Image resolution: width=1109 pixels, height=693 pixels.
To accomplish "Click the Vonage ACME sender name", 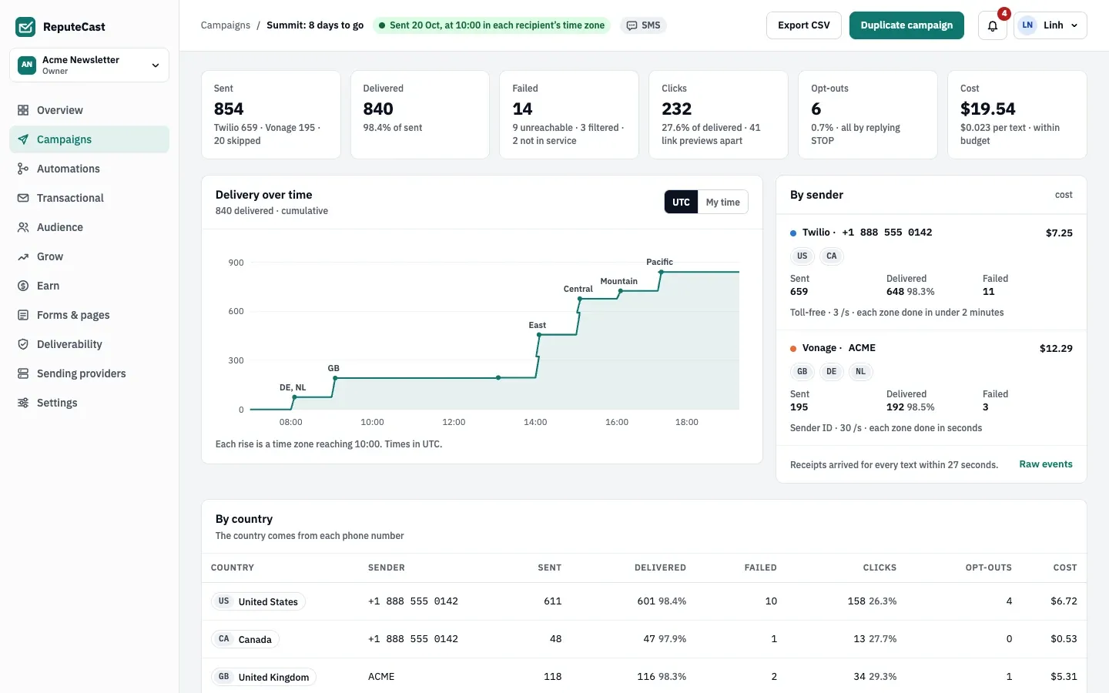I will pos(839,348).
